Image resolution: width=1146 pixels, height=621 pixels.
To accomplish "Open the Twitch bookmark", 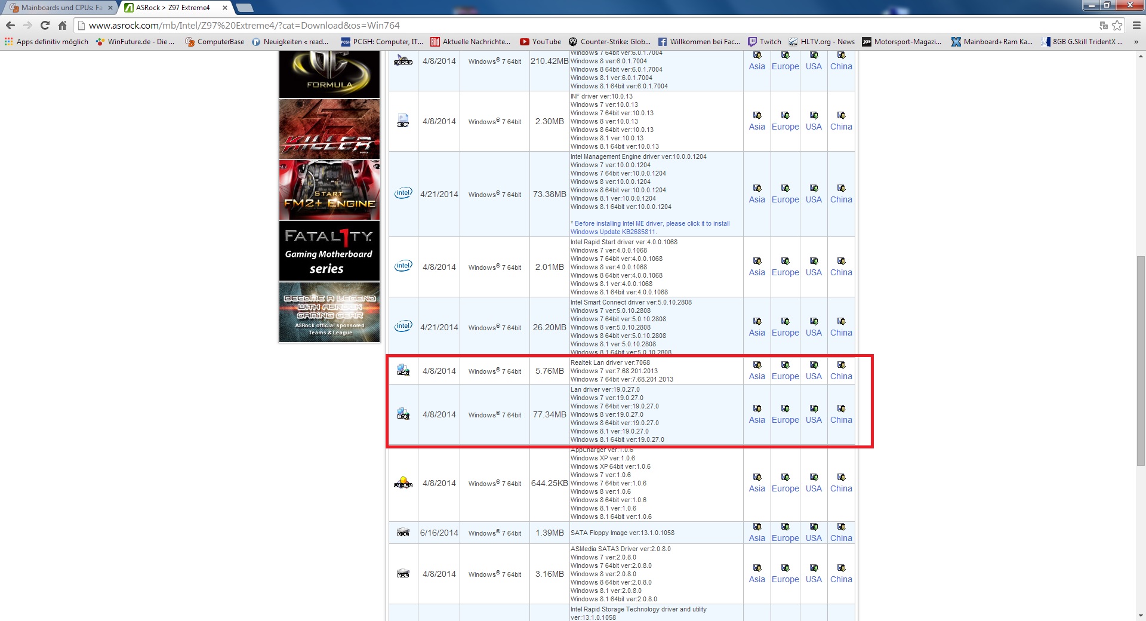I will click(765, 42).
